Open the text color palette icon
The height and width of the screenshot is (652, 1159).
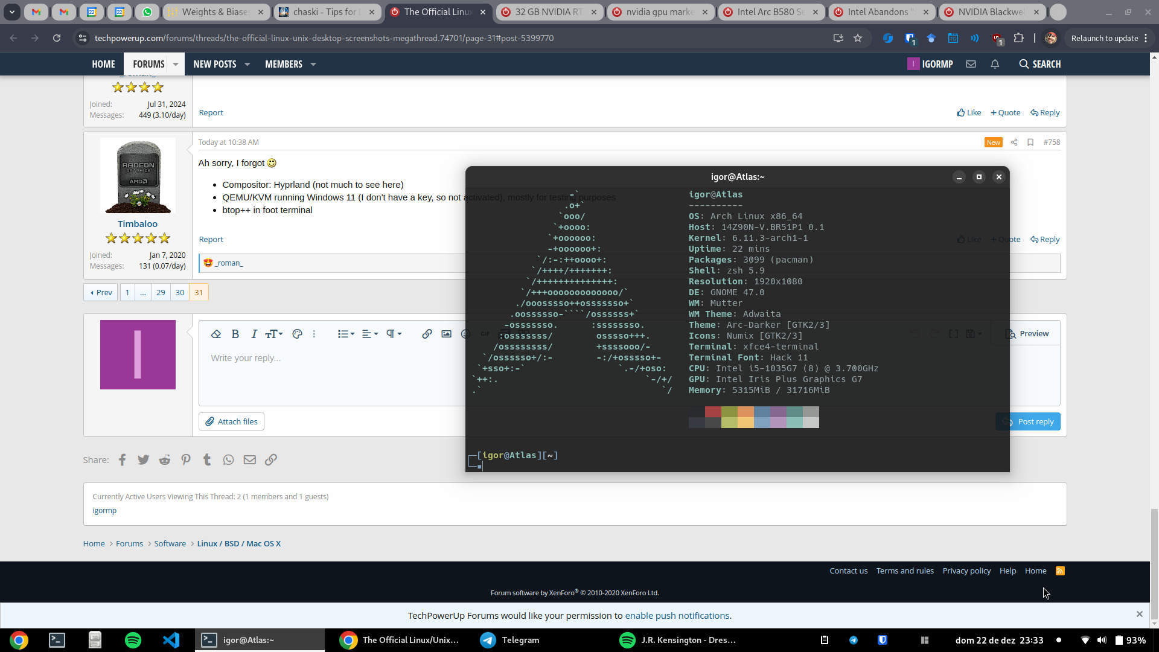[x=297, y=334]
